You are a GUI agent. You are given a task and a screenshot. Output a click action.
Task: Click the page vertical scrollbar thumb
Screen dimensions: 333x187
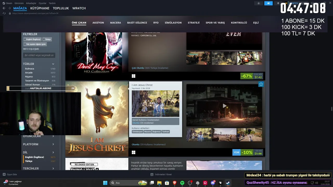(331, 109)
